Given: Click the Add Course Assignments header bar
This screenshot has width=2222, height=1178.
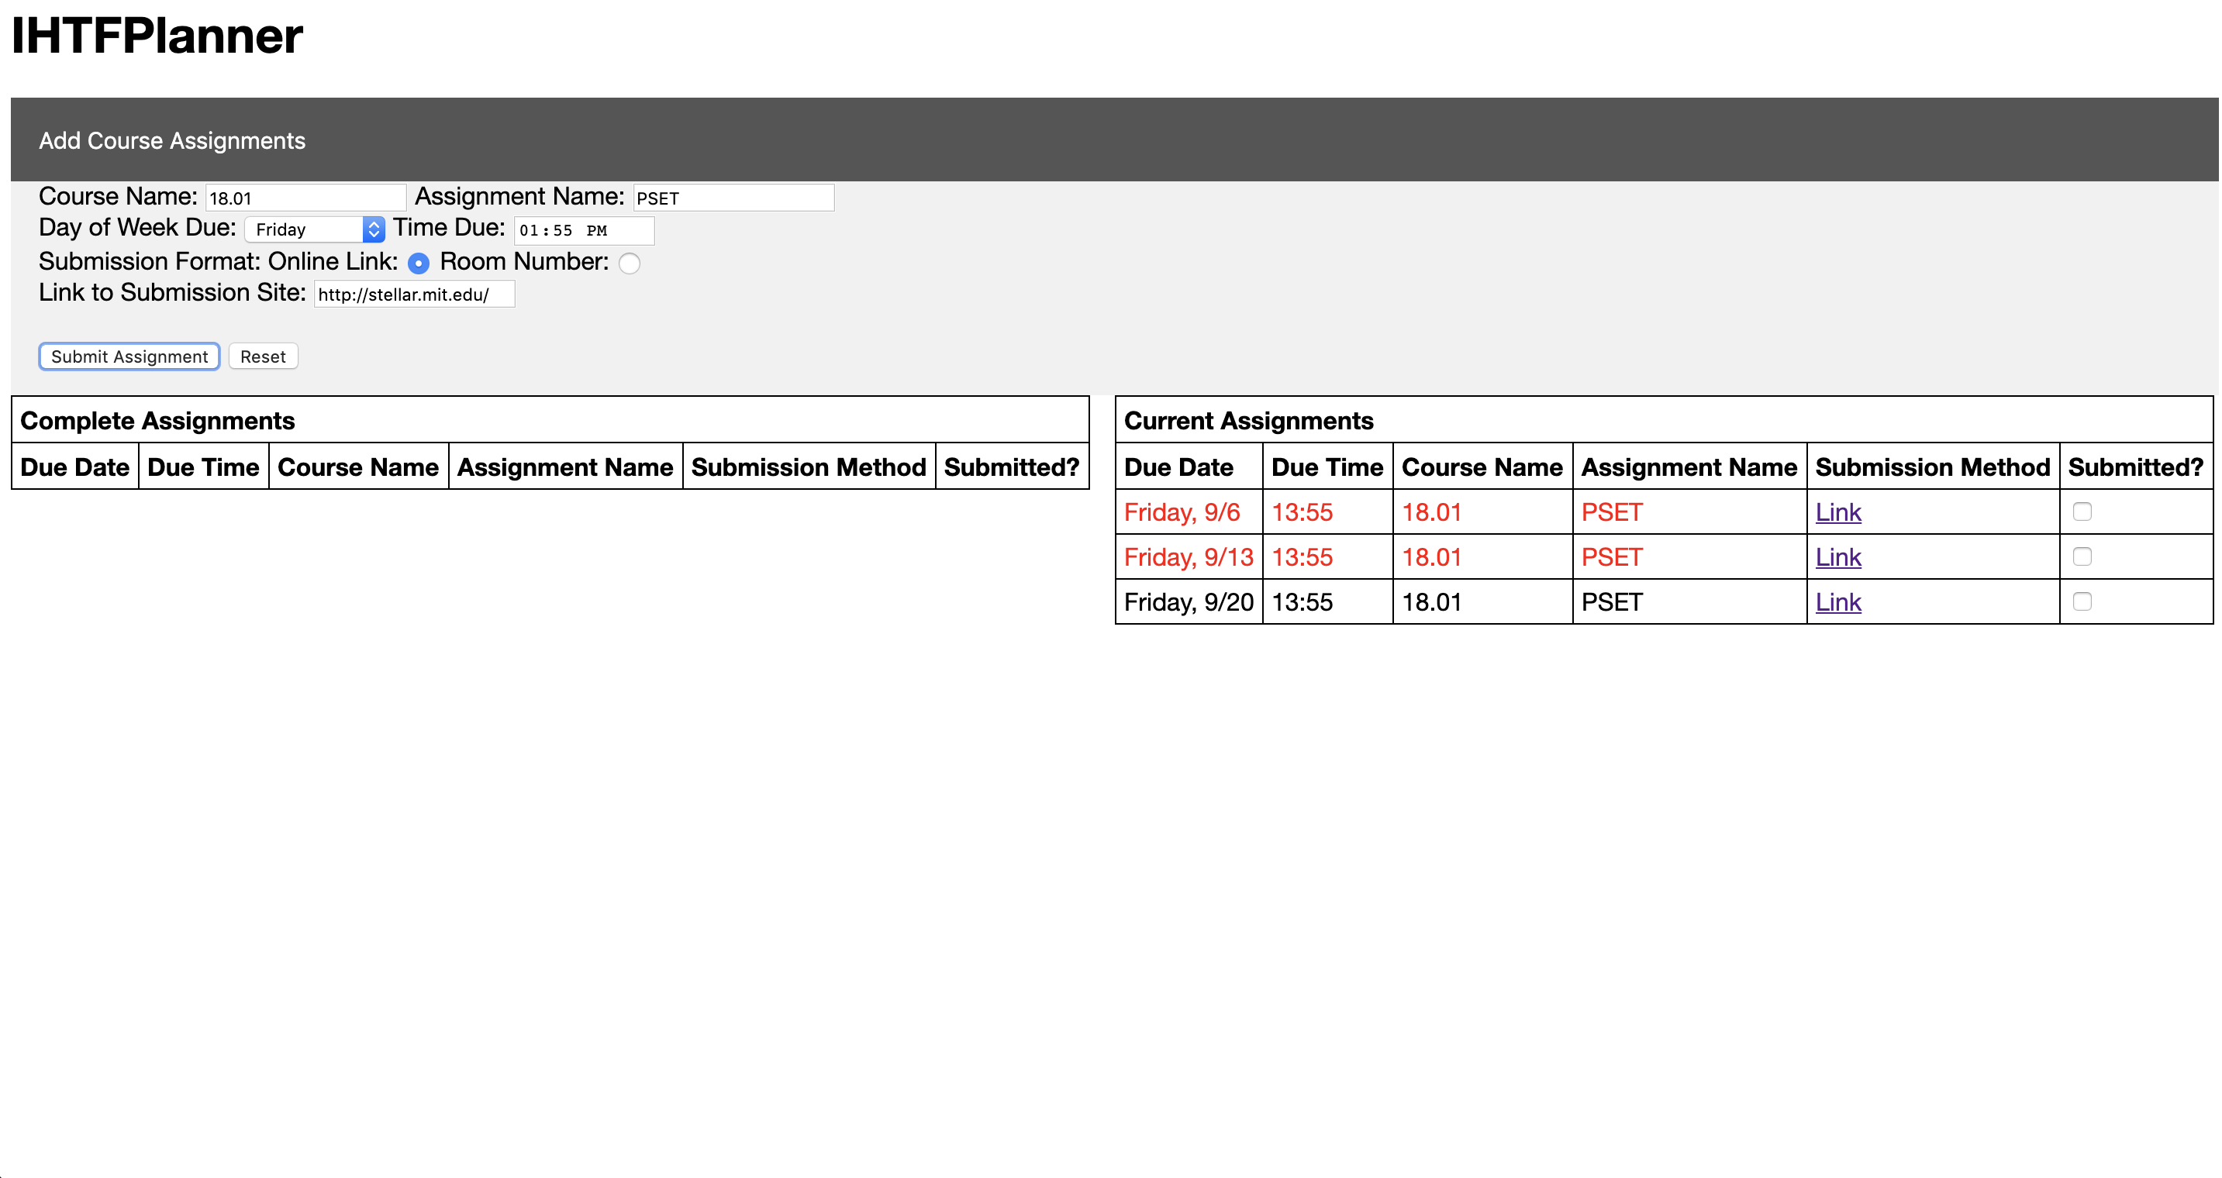Looking at the screenshot, I should point(1113,139).
